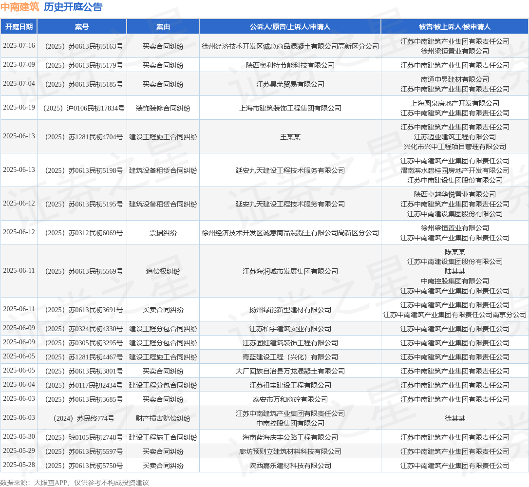
Task: Click plaintiff 青蓝建设工程（兴化）有限公司
Action: point(290,357)
